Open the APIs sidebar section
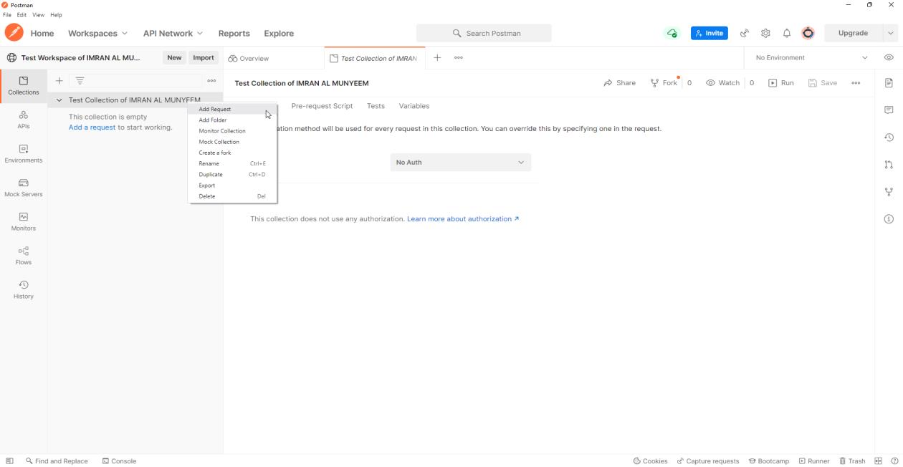This screenshot has height=467, width=903. 23,120
